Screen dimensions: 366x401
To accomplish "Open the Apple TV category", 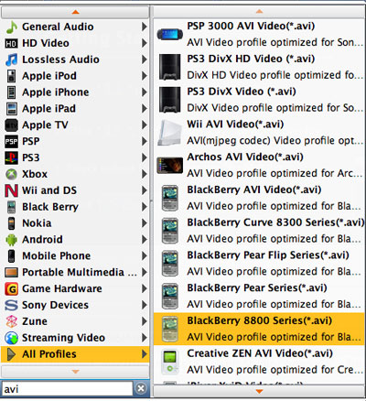I will point(75,125).
